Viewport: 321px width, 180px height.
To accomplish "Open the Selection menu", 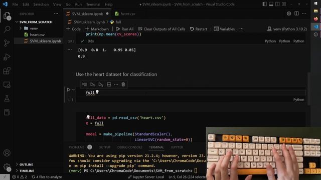I will [x=41, y=4].
